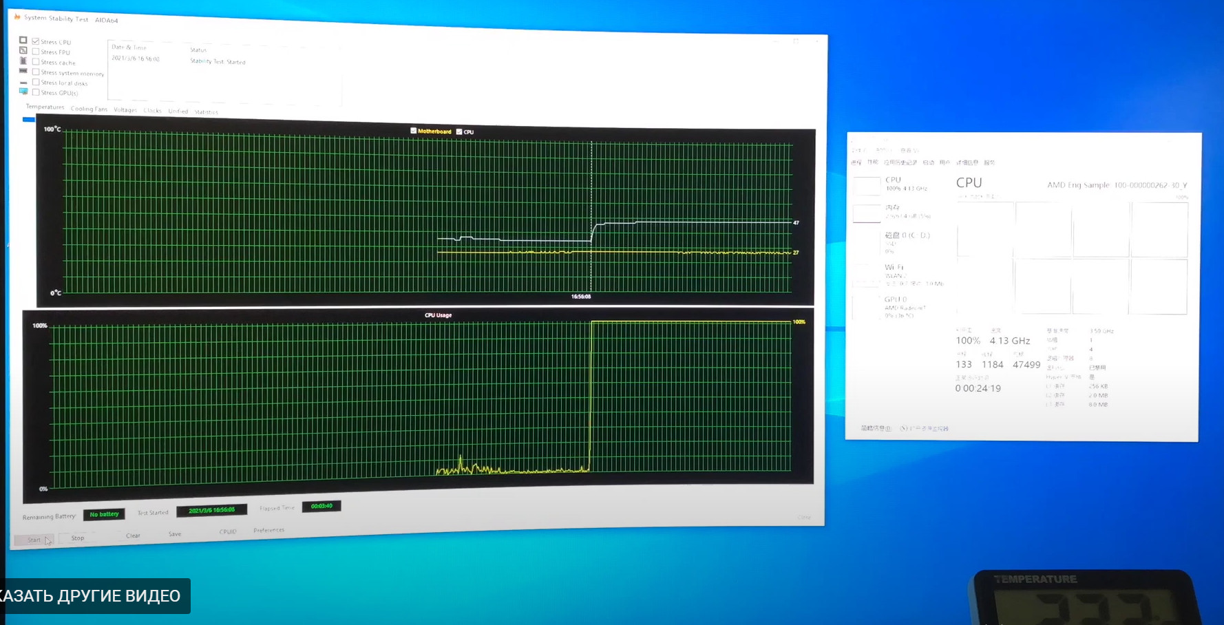Click the cache icon beside Stress cache
Screen dimensions: 1224x625
tap(23, 61)
